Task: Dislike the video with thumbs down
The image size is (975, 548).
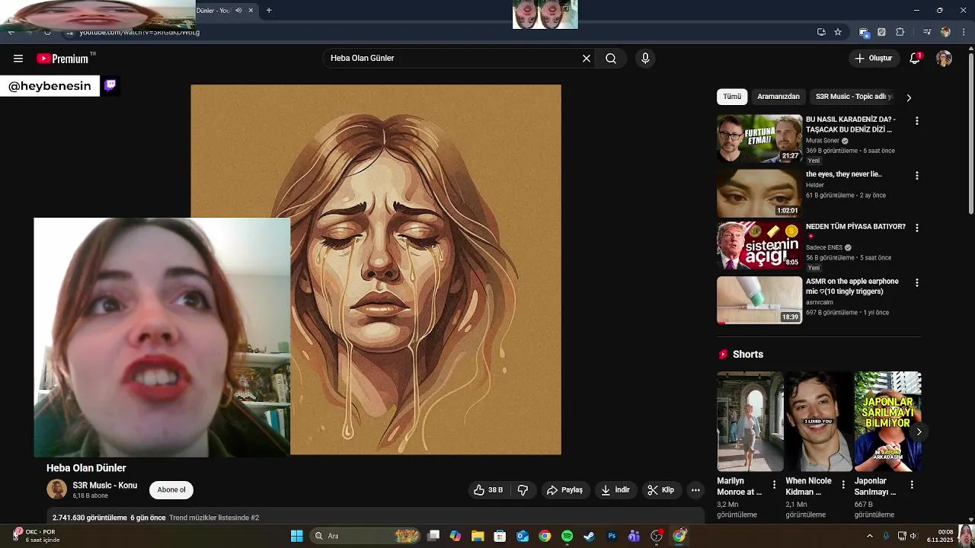Action: pyautogui.click(x=523, y=490)
